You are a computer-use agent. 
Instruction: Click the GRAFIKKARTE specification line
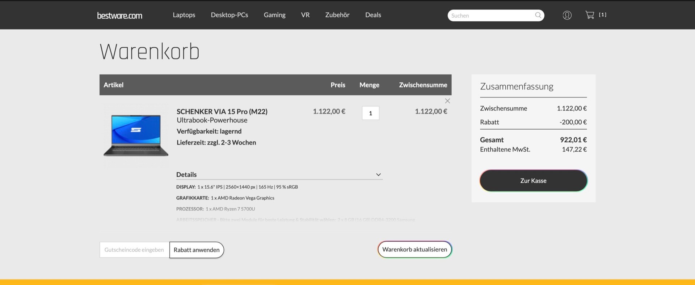(225, 198)
